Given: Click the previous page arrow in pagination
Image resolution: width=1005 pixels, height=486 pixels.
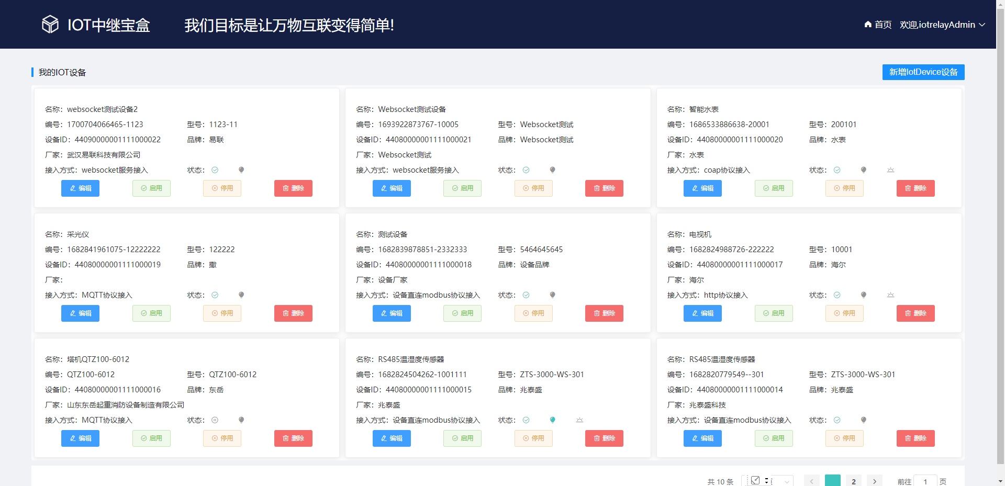Looking at the screenshot, I should coord(812,480).
